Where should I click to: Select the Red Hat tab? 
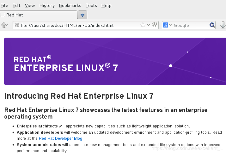(x=39, y=15)
